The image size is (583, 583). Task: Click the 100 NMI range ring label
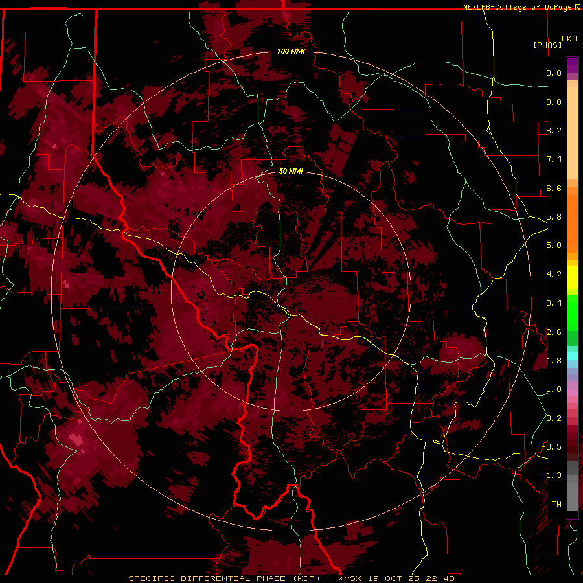point(291,51)
